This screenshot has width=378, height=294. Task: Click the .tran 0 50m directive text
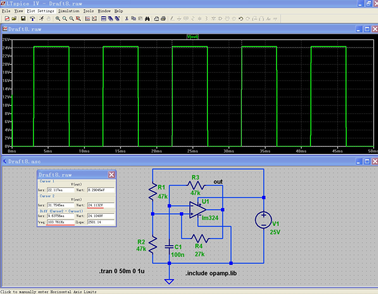[x=122, y=271]
